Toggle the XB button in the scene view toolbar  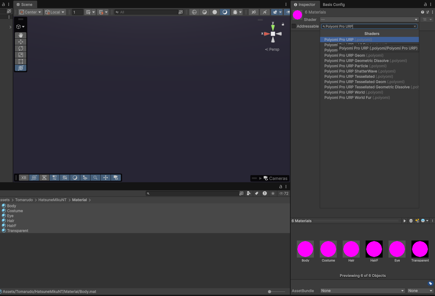coord(24,177)
